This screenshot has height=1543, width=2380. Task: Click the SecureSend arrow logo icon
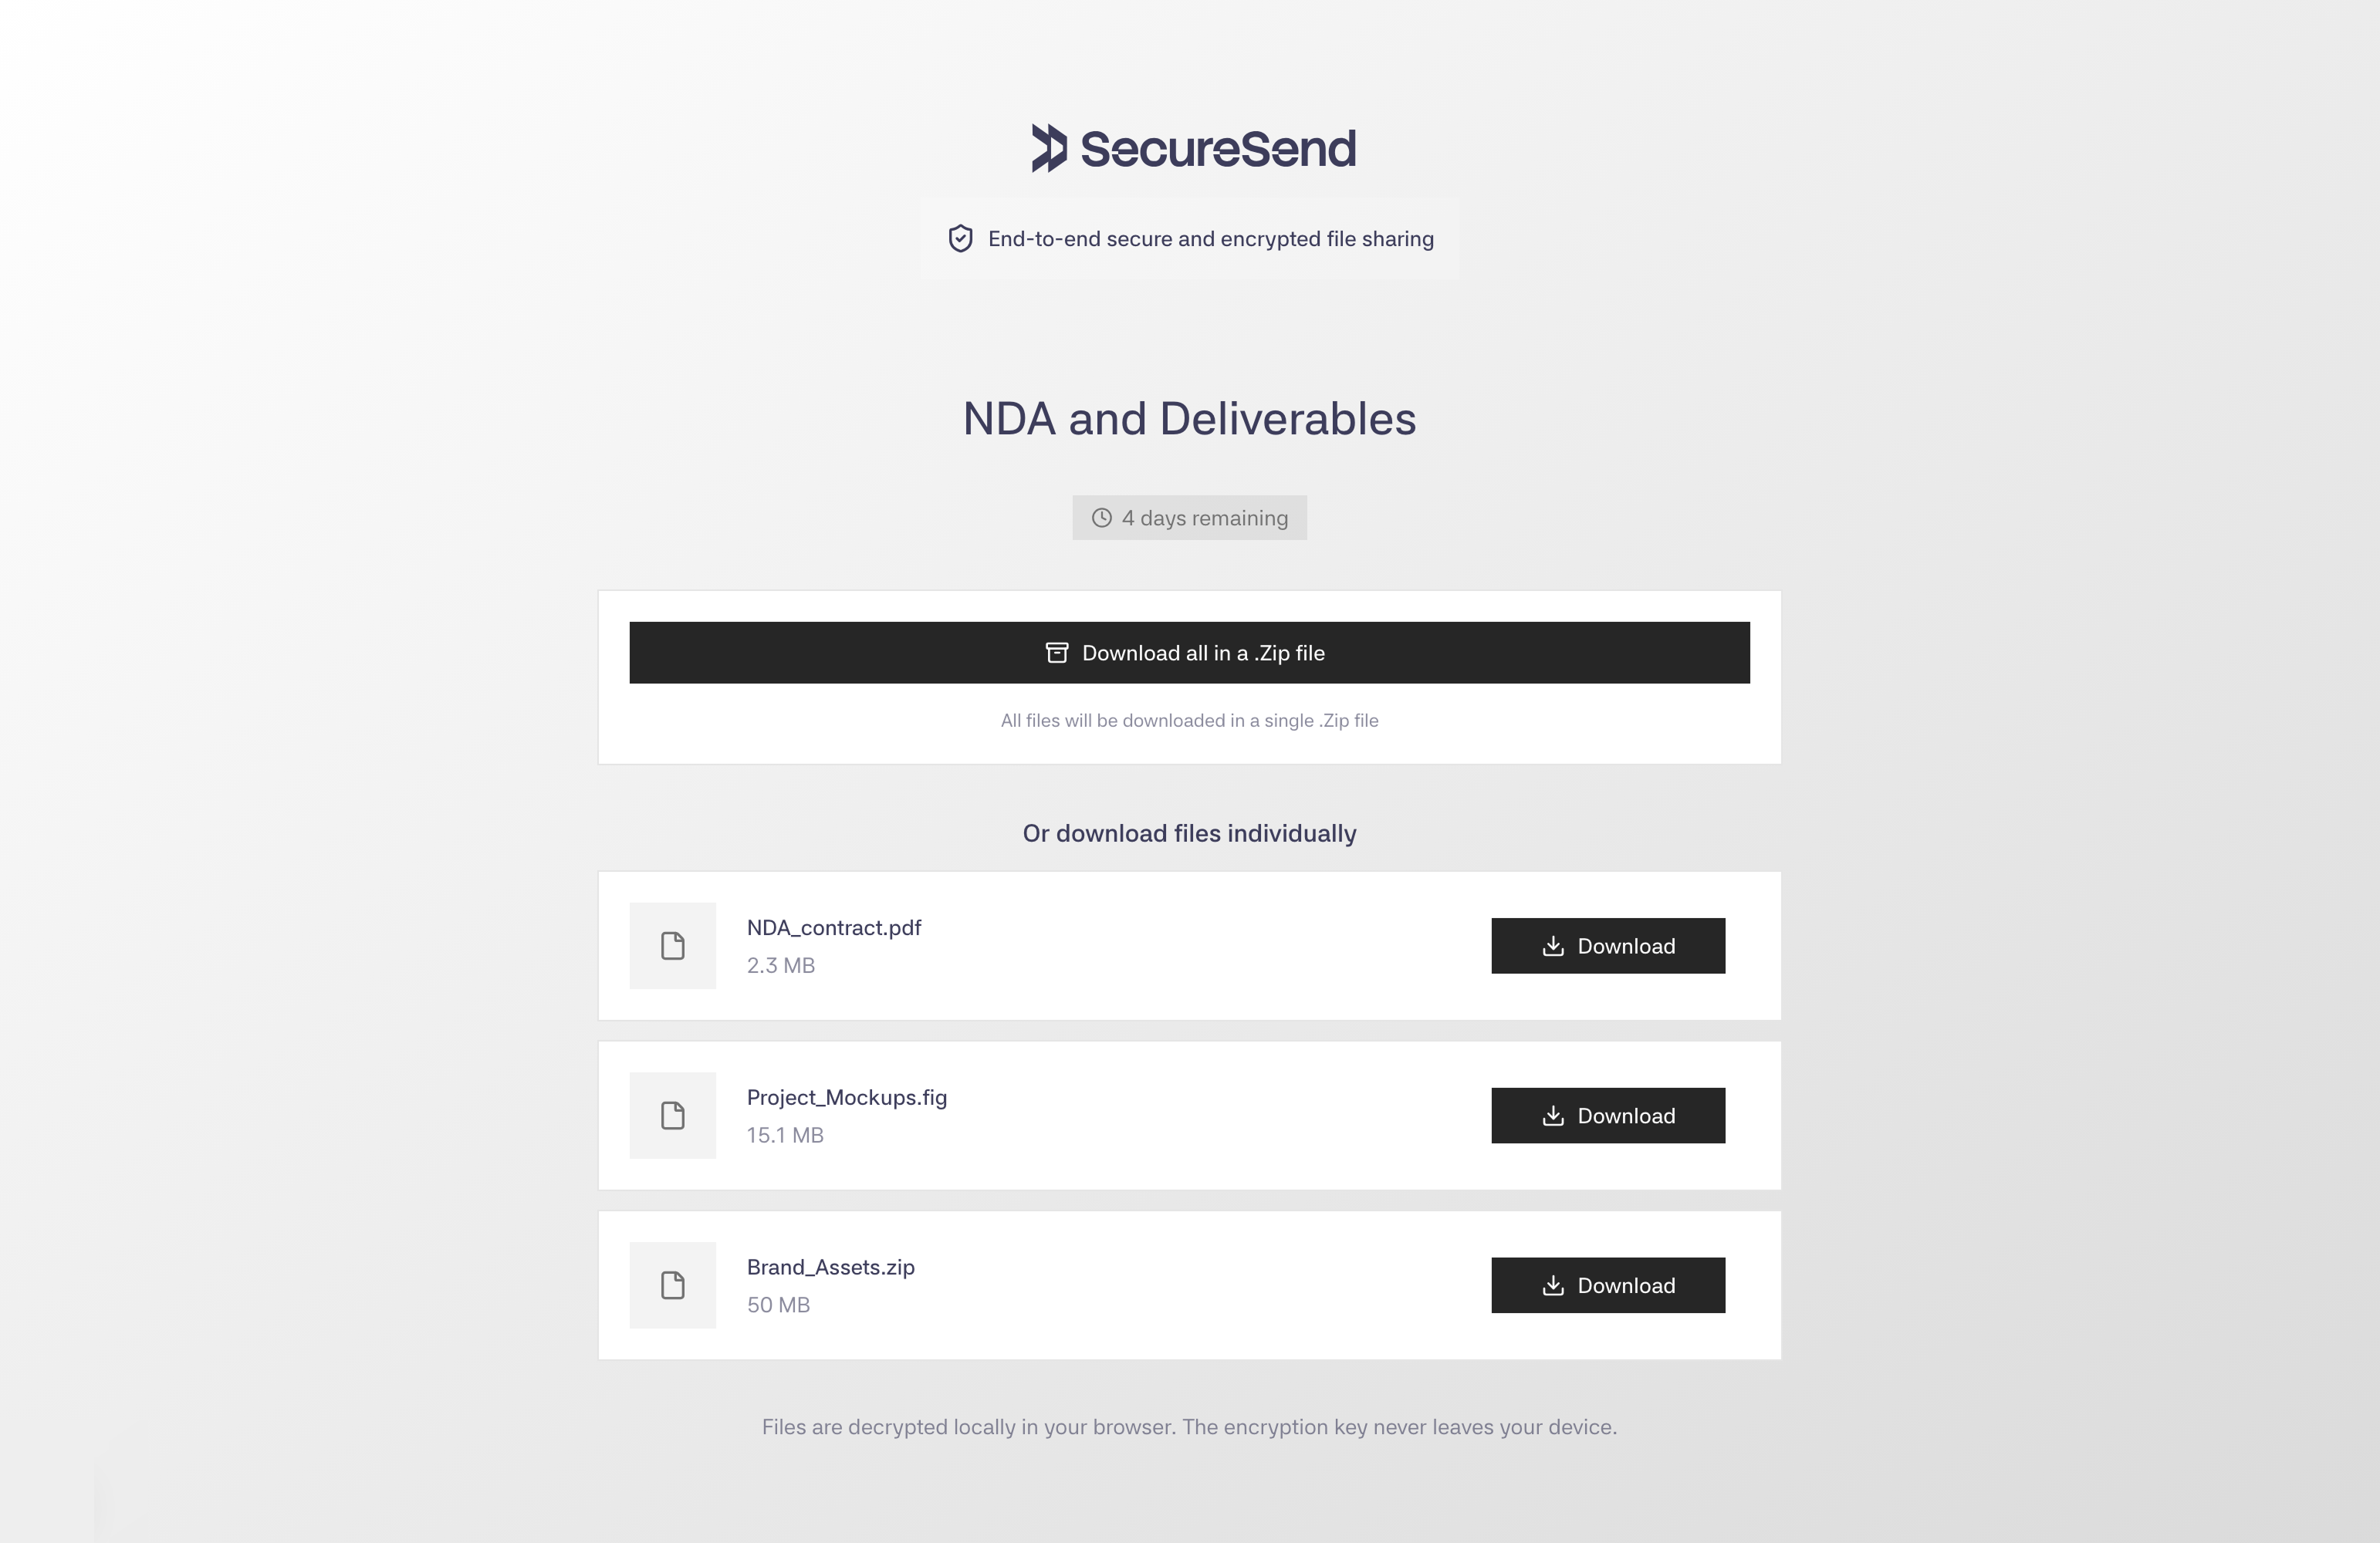pos(1049,148)
